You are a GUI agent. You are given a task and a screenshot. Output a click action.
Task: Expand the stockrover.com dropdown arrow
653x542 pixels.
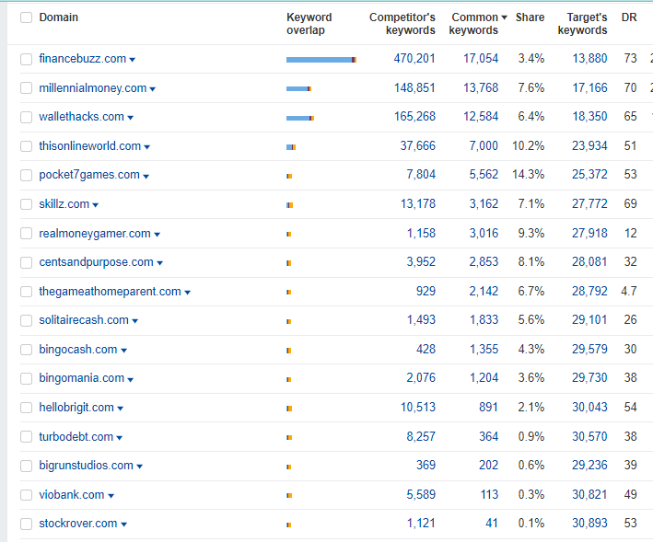point(123,525)
